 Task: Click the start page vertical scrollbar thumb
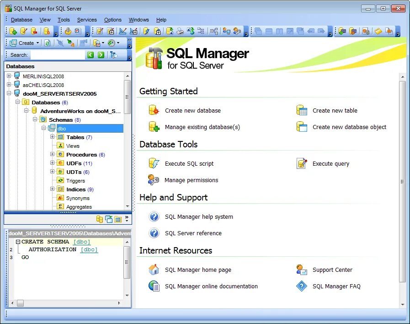click(402, 181)
